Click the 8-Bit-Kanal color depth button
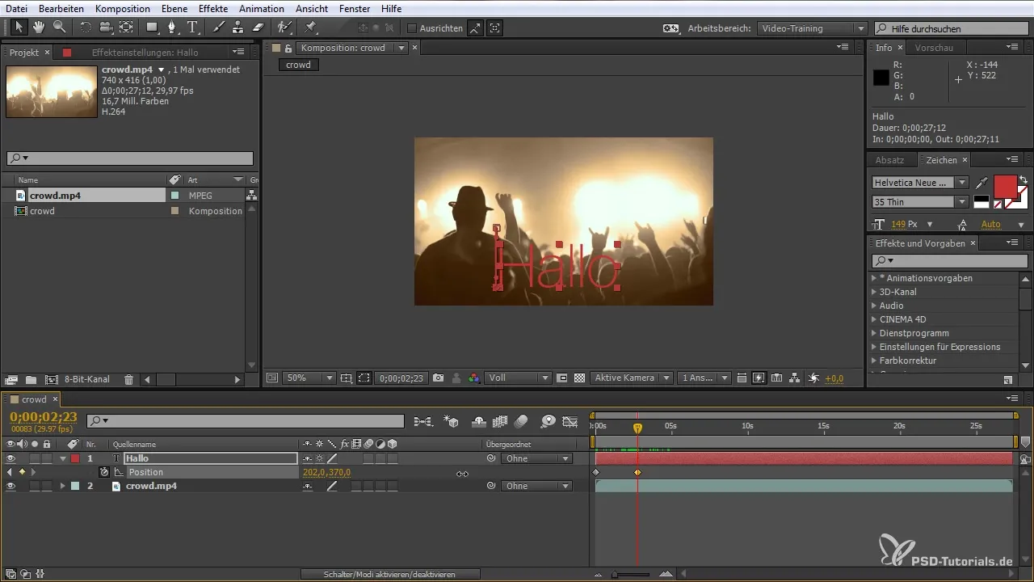Screen dimensions: 1034x582 (x=87, y=379)
